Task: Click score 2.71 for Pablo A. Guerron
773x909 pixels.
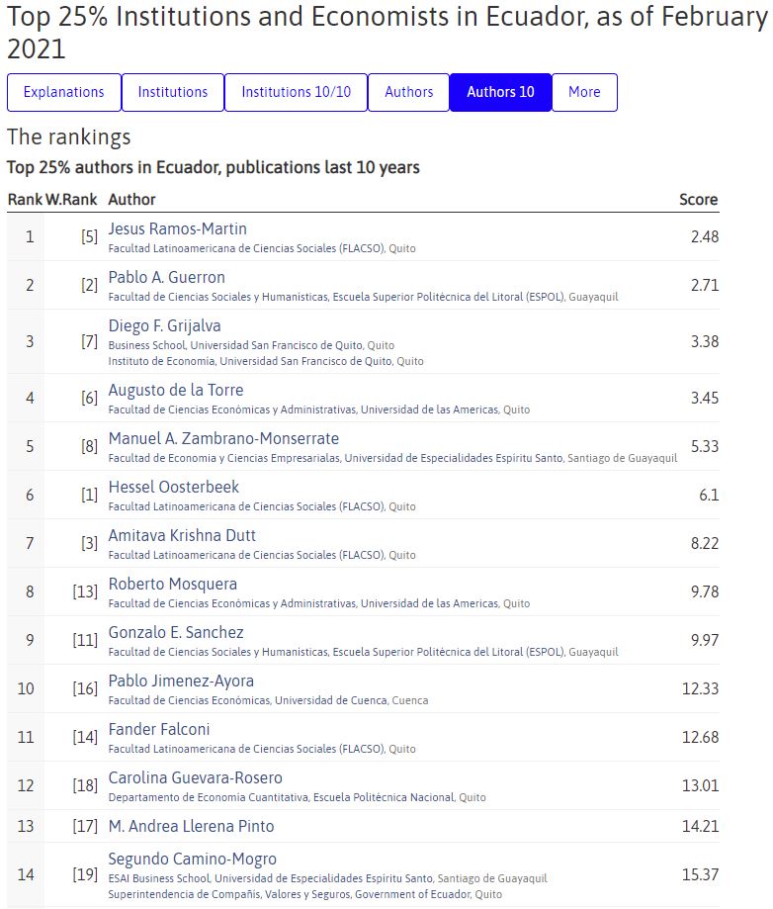Action: [705, 285]
